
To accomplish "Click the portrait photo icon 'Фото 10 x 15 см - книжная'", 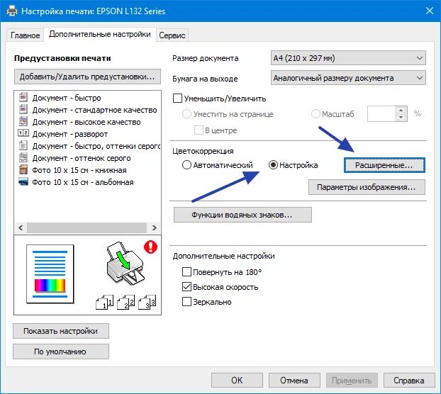I will [x=23, y=170].
